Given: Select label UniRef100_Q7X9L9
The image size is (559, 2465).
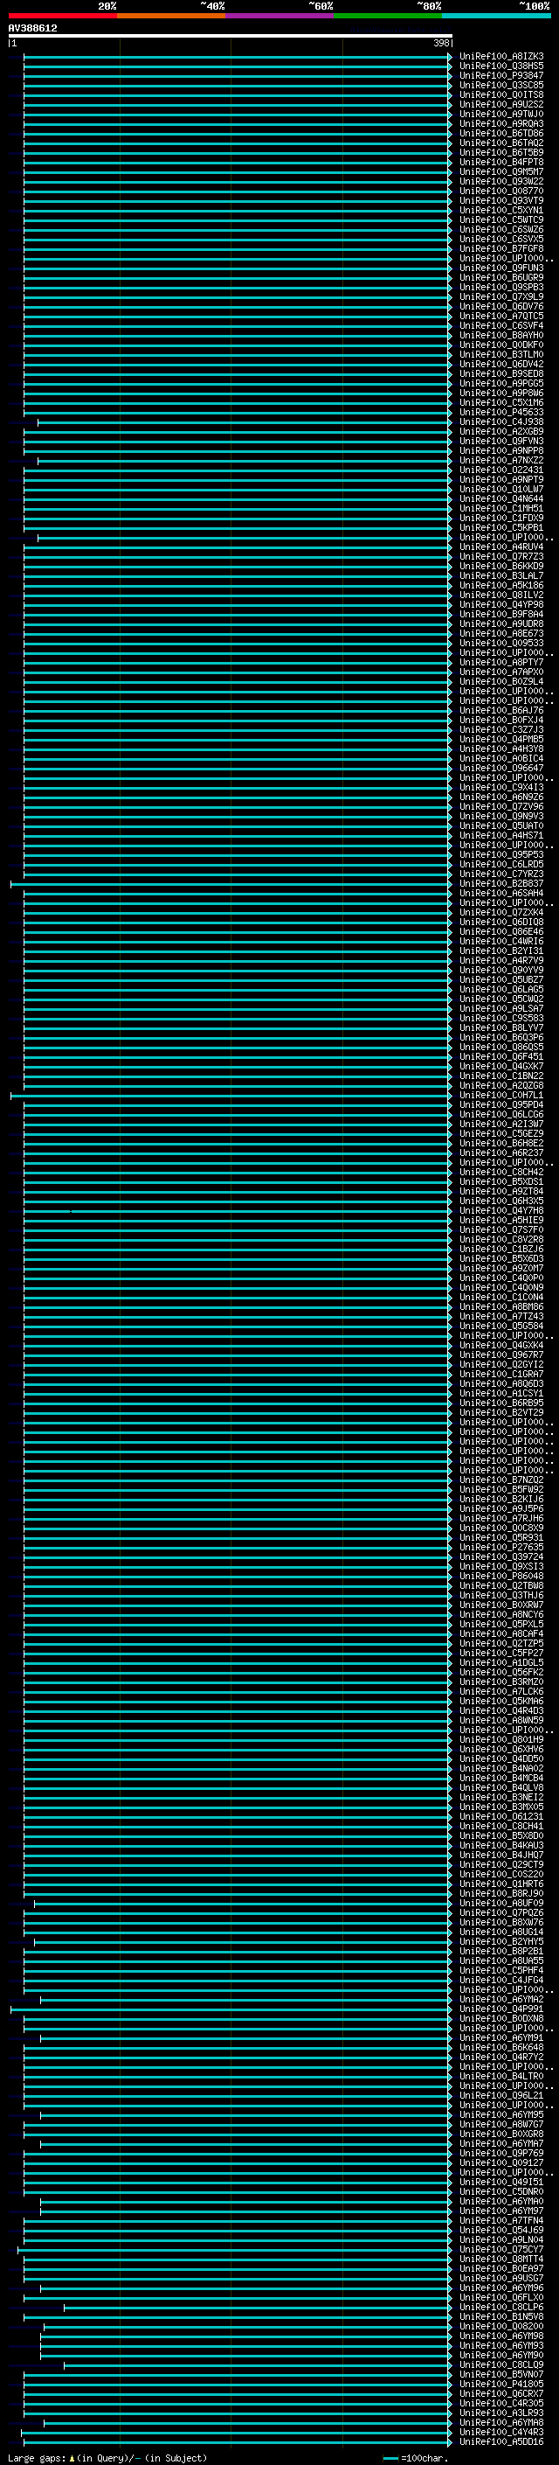Looking at the screenshot, I should [501, 296].
